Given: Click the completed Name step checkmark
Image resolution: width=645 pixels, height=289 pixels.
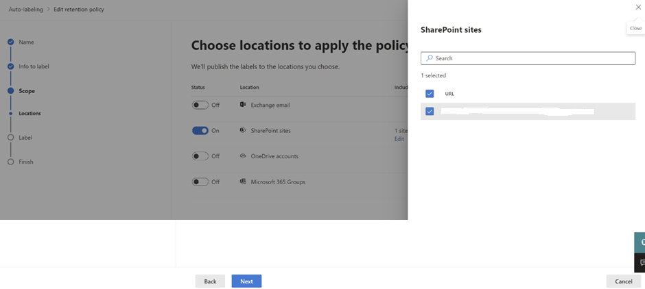Looking at the screenshot, I should (10, 42).
